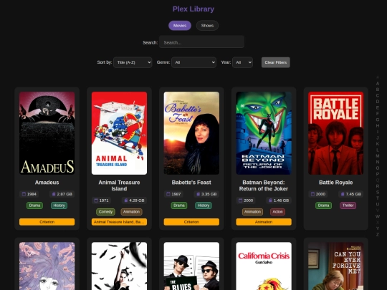The height and width of the screenshot is (290, 387).
Task: Click the Drama genre tag on Amadeus
Action: pyautogui.click(x=34, y=206)
